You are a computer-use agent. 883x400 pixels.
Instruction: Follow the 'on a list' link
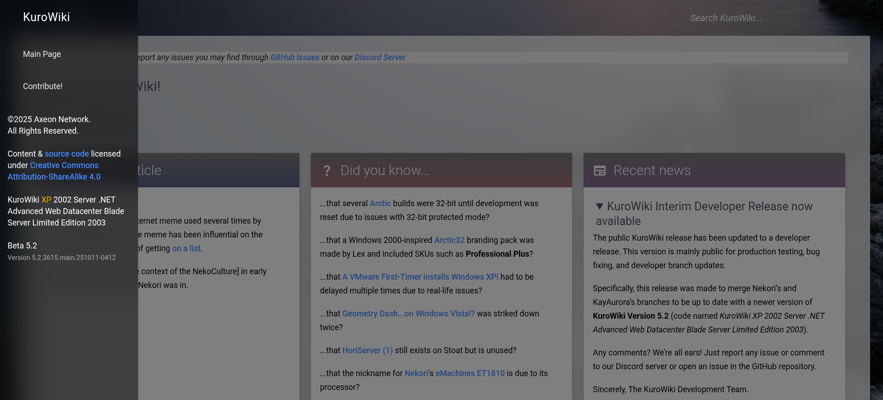tap(186, 248)
